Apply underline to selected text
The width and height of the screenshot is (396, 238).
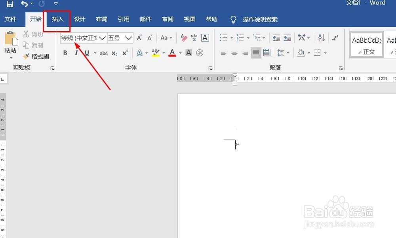(x=86, y=53)
